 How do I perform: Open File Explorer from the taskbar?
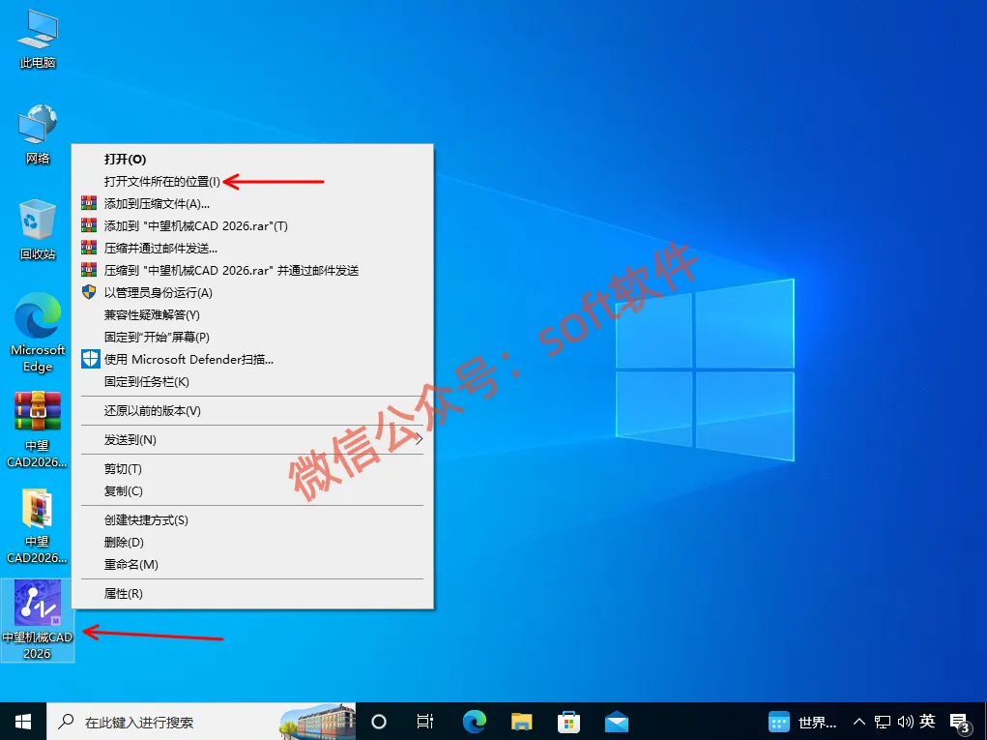click(x=521, y=722)
